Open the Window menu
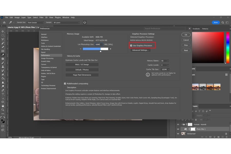231x154 pixels. [x=66, y=17]
